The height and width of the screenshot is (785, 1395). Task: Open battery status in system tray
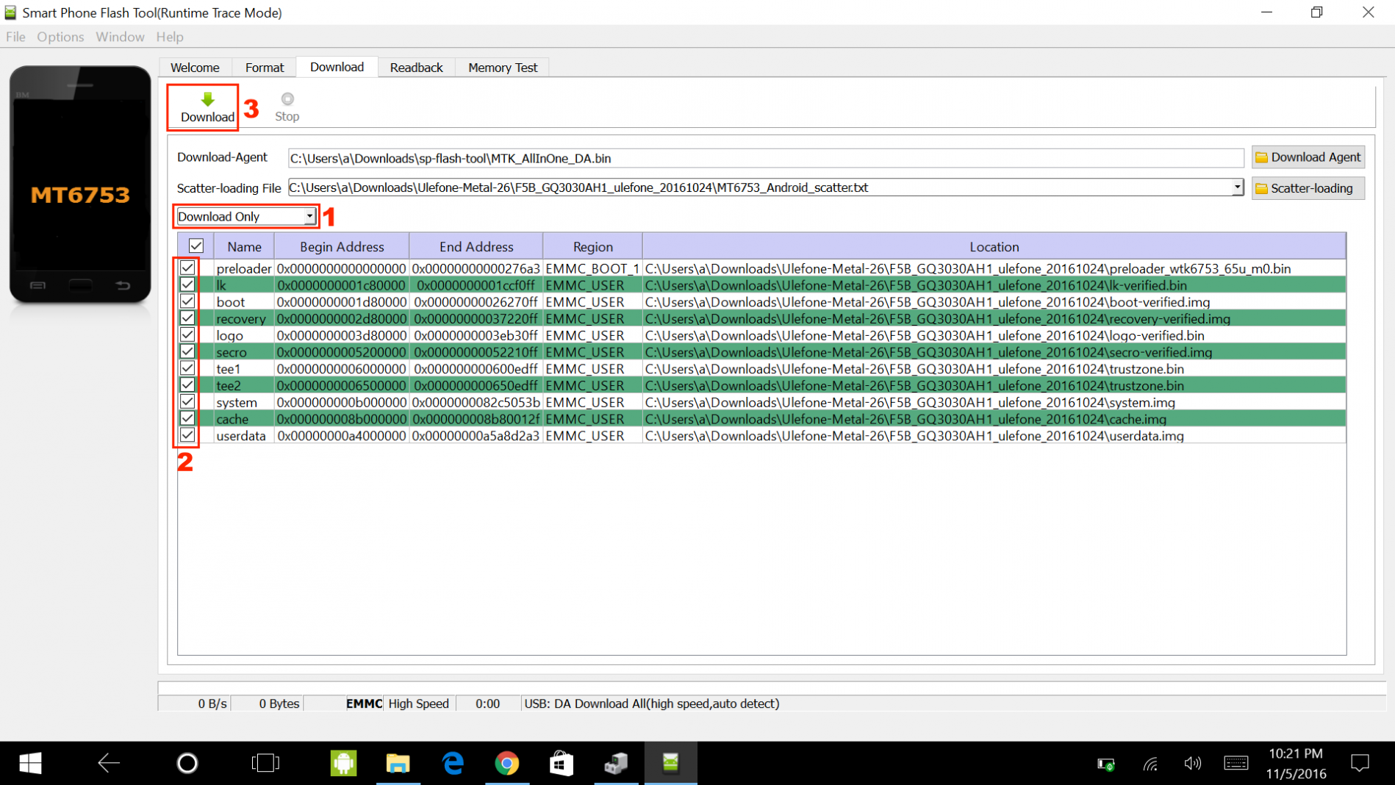pyautogui.click(x=1106, y=764)
